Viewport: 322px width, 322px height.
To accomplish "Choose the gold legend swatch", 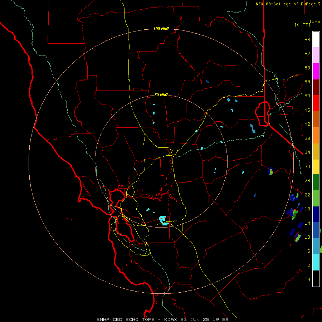I will coord(316,151).
